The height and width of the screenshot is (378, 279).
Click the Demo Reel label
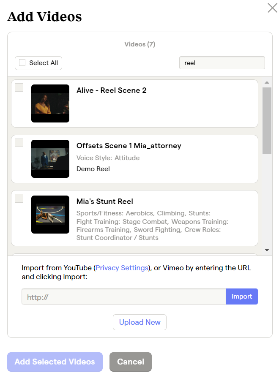coord(93,169)
